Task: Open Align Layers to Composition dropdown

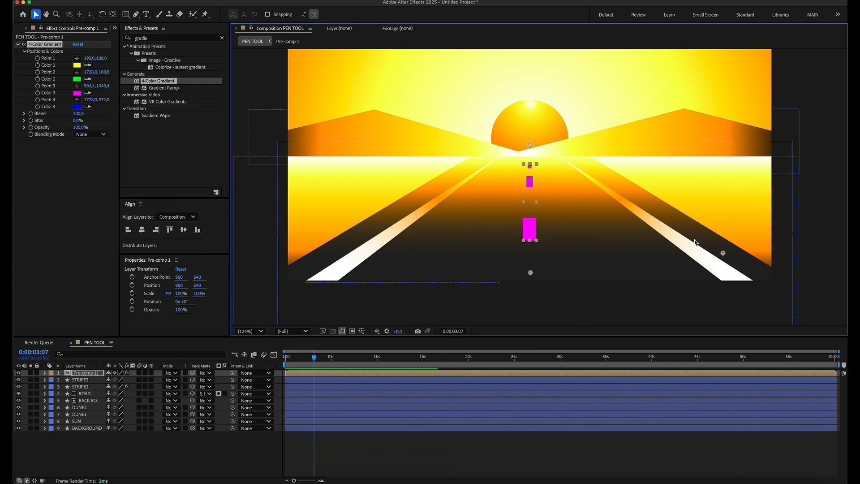Action: point(177,217)
